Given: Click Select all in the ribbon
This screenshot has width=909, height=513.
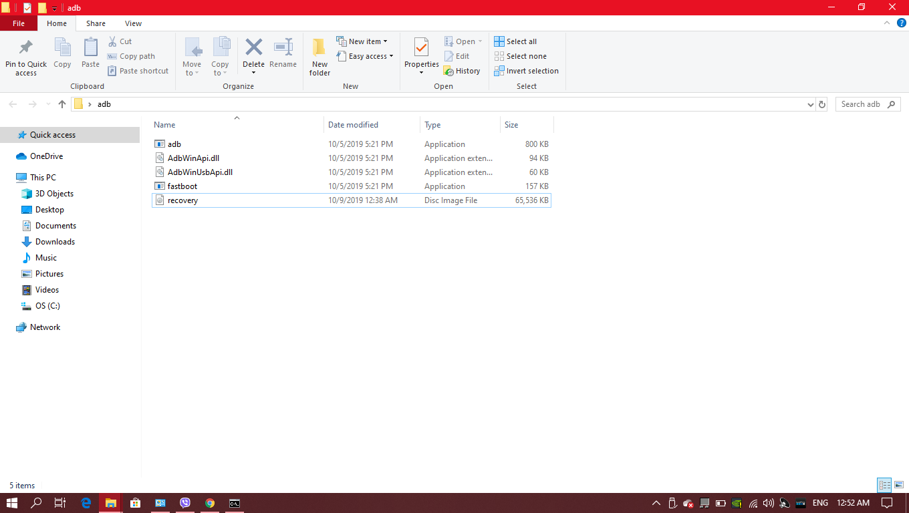Looking at the screenshot, I should point(515,41).
